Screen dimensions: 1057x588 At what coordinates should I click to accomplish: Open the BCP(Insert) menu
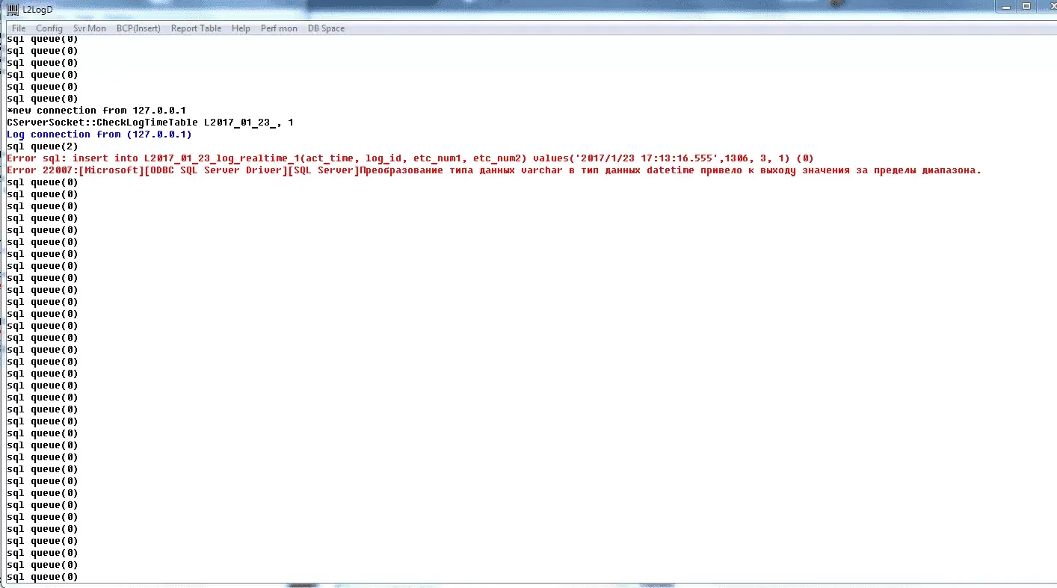138,28
